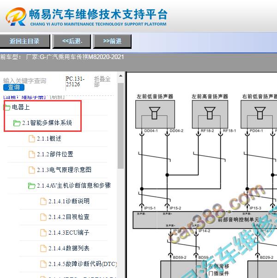The height and width of the screenshot is (278, 277).
Task: Click the RF18-1 connector label
Action: (229, 131)
